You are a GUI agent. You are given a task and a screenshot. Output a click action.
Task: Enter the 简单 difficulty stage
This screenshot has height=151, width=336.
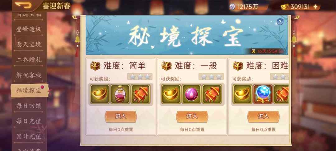tap(121, 117)
